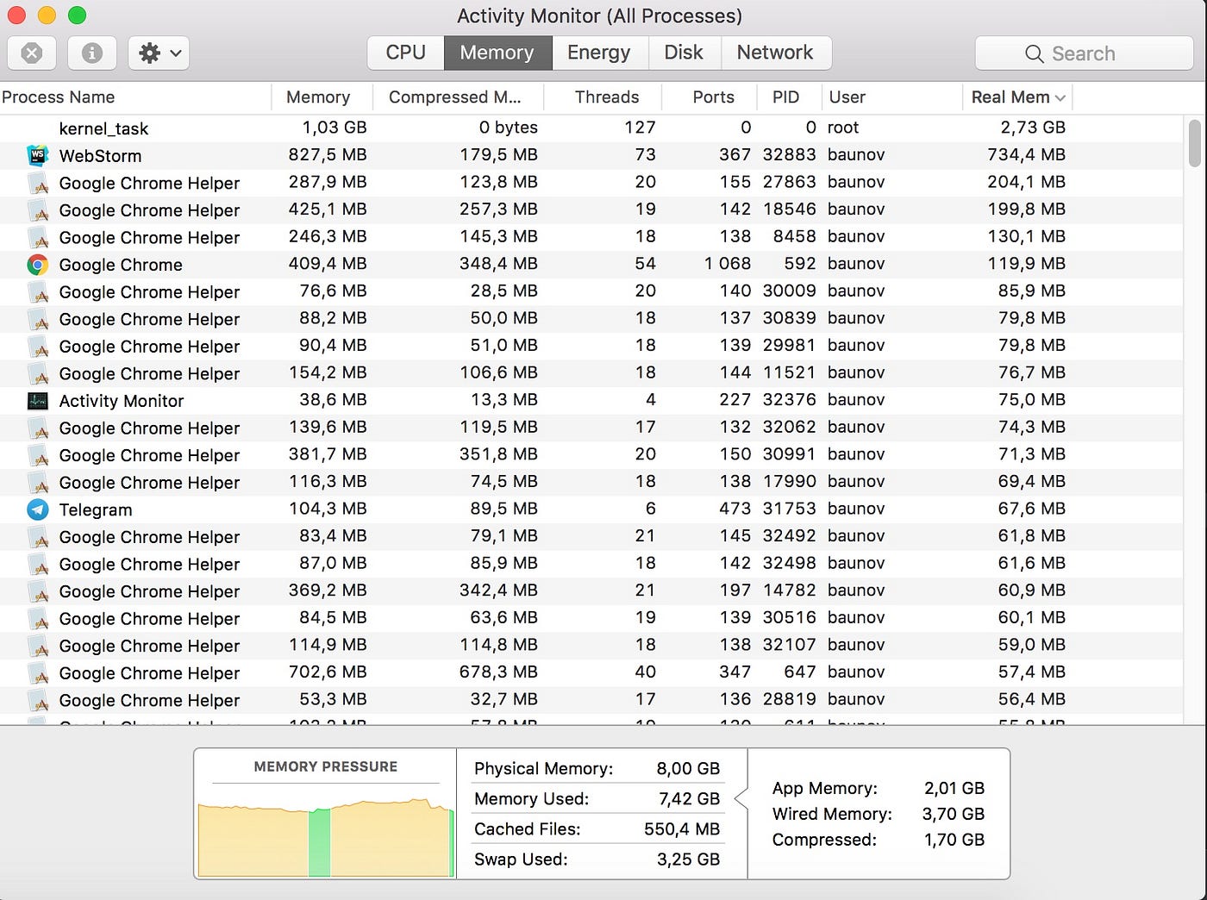Click Swap Used 3,25 GB value

tap(688, 859)
